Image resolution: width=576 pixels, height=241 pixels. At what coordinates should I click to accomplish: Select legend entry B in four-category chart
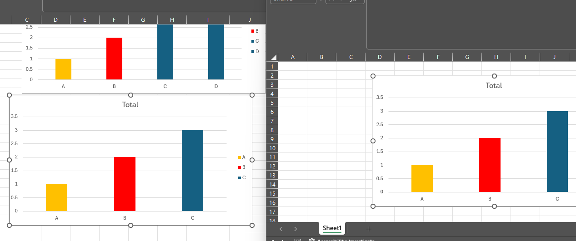pos(255,31)
